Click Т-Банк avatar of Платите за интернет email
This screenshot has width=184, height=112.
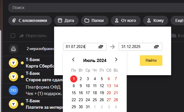tap(13, 104)
